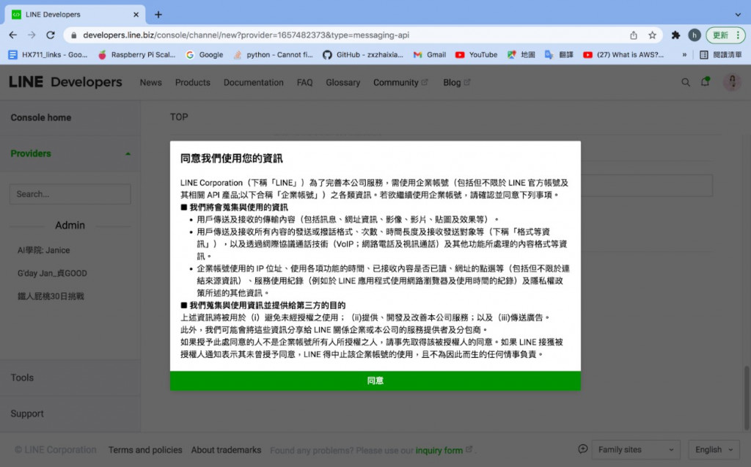Click the chat bubble icon beside Family sites
Screen dimensions: 751x467
coord(583,449)
